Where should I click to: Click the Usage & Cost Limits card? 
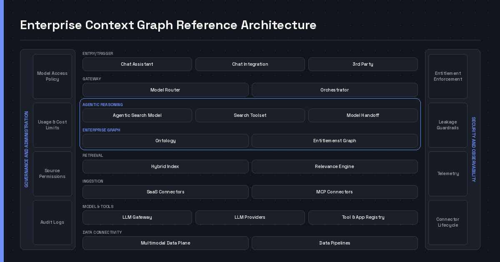point(52,125)
